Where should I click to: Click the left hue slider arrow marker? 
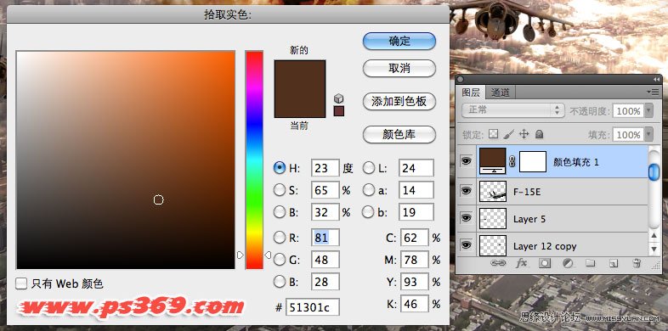pos(241,255)
